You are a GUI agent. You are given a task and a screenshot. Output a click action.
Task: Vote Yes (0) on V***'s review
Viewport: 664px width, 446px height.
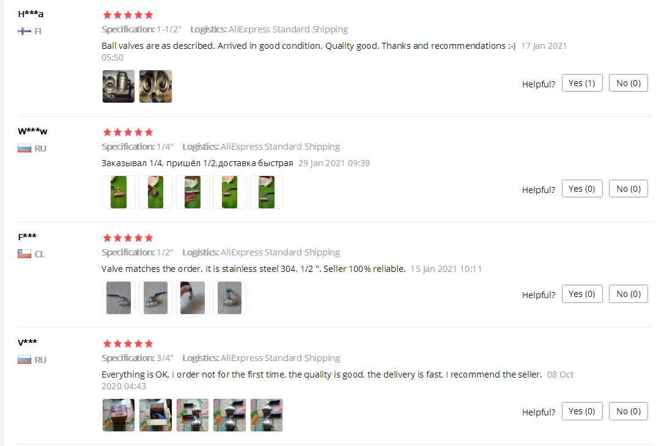tap(582, 411)
